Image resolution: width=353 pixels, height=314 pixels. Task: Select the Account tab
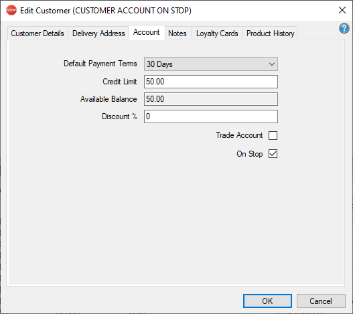coord(147,32)
